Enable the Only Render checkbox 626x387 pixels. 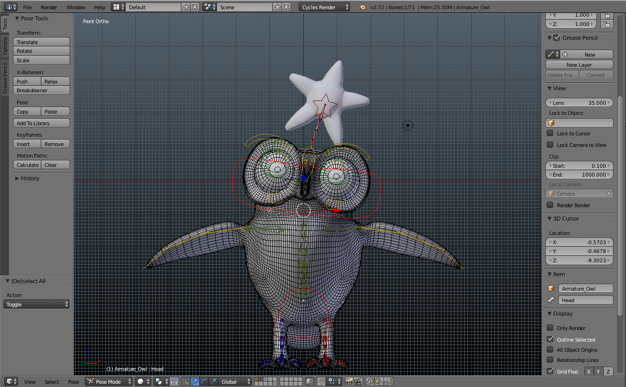point(550,328)
